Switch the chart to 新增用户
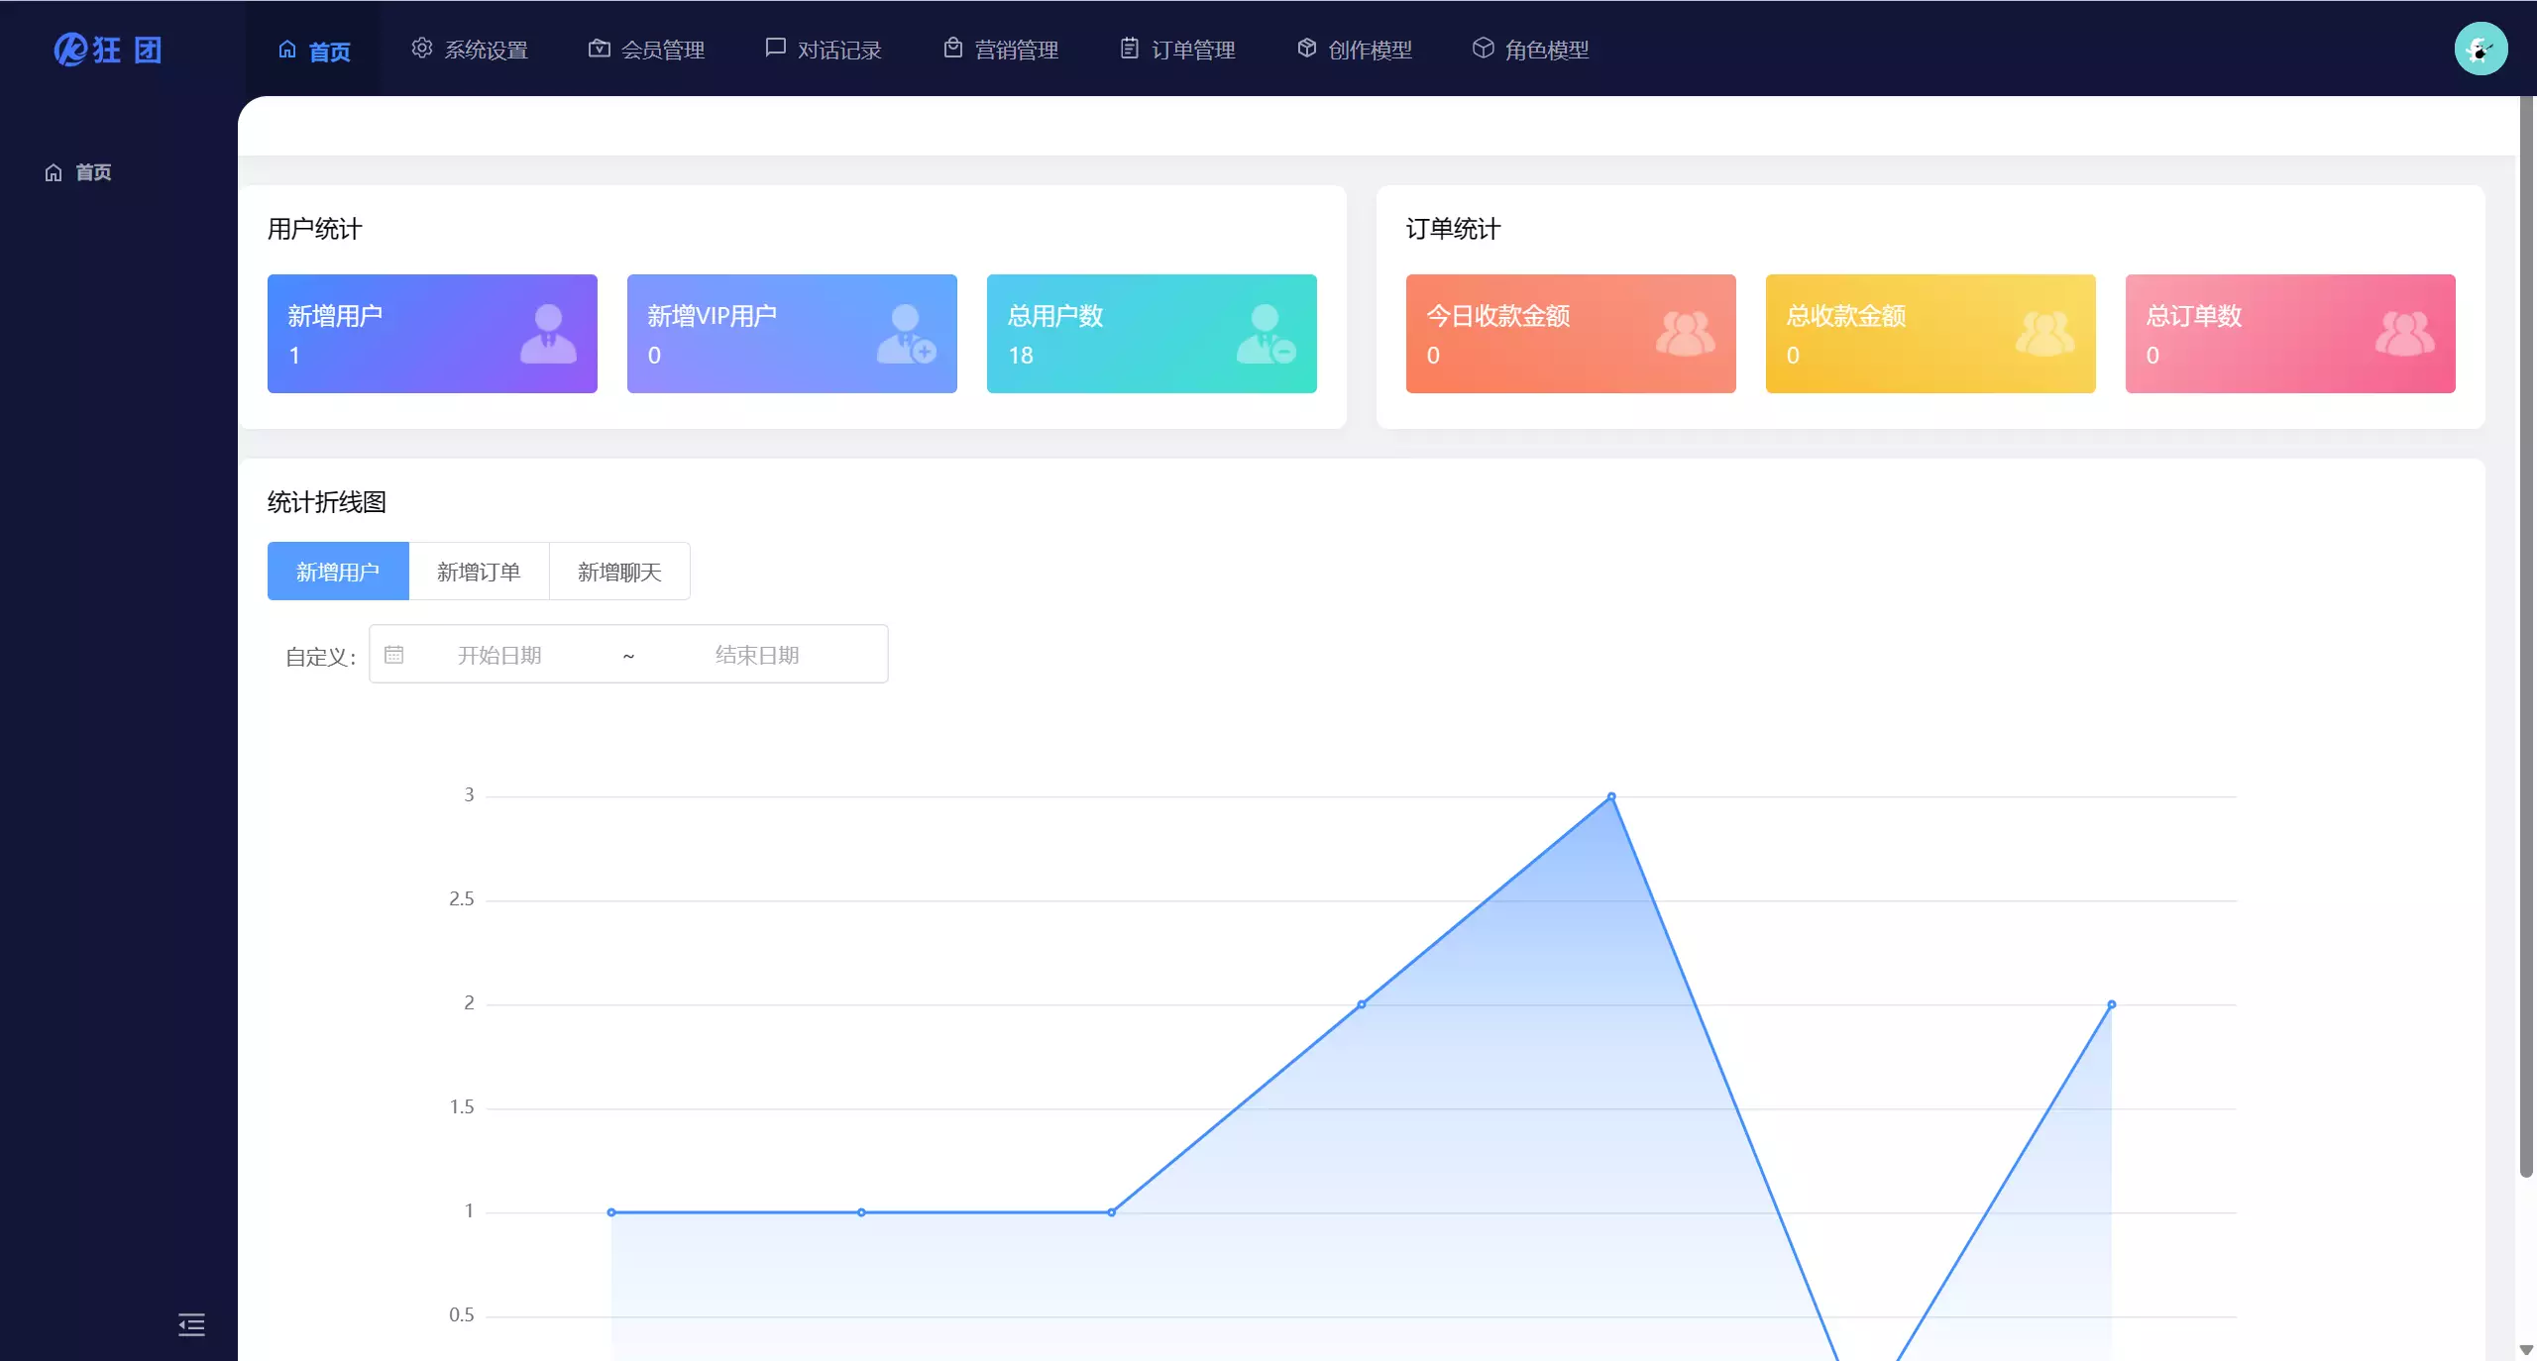The image size is (2537, 1361). pos(338,572)
